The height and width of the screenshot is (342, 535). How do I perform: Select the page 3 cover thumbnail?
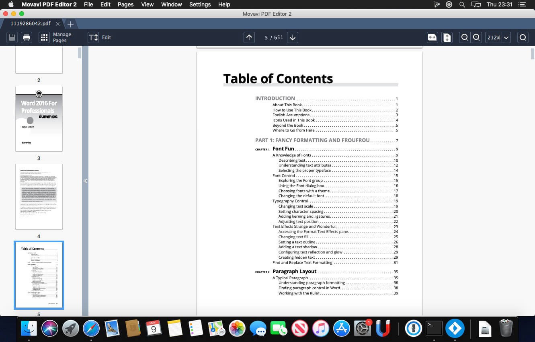pyautogui.click(x=39, y=119)
